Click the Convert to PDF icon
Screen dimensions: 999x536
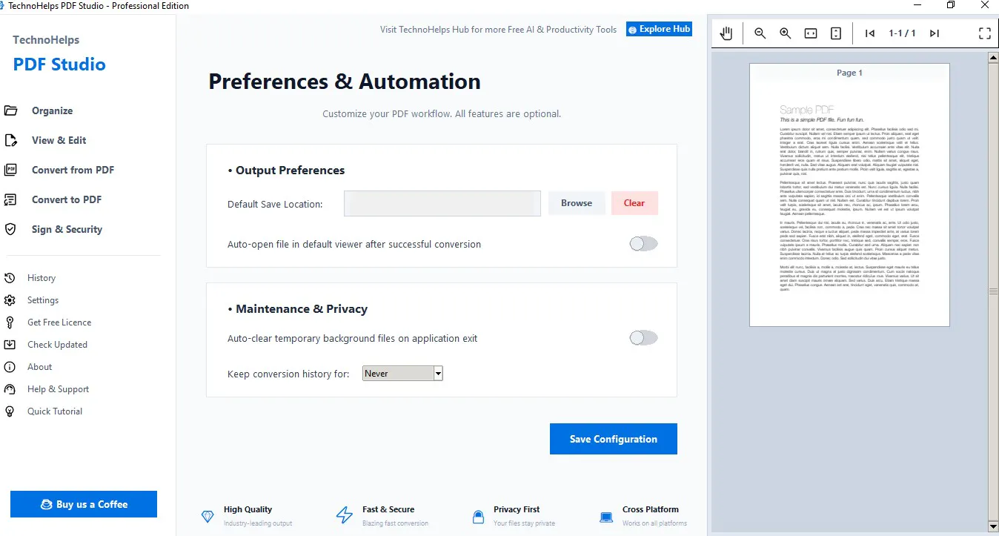[10, 200]
